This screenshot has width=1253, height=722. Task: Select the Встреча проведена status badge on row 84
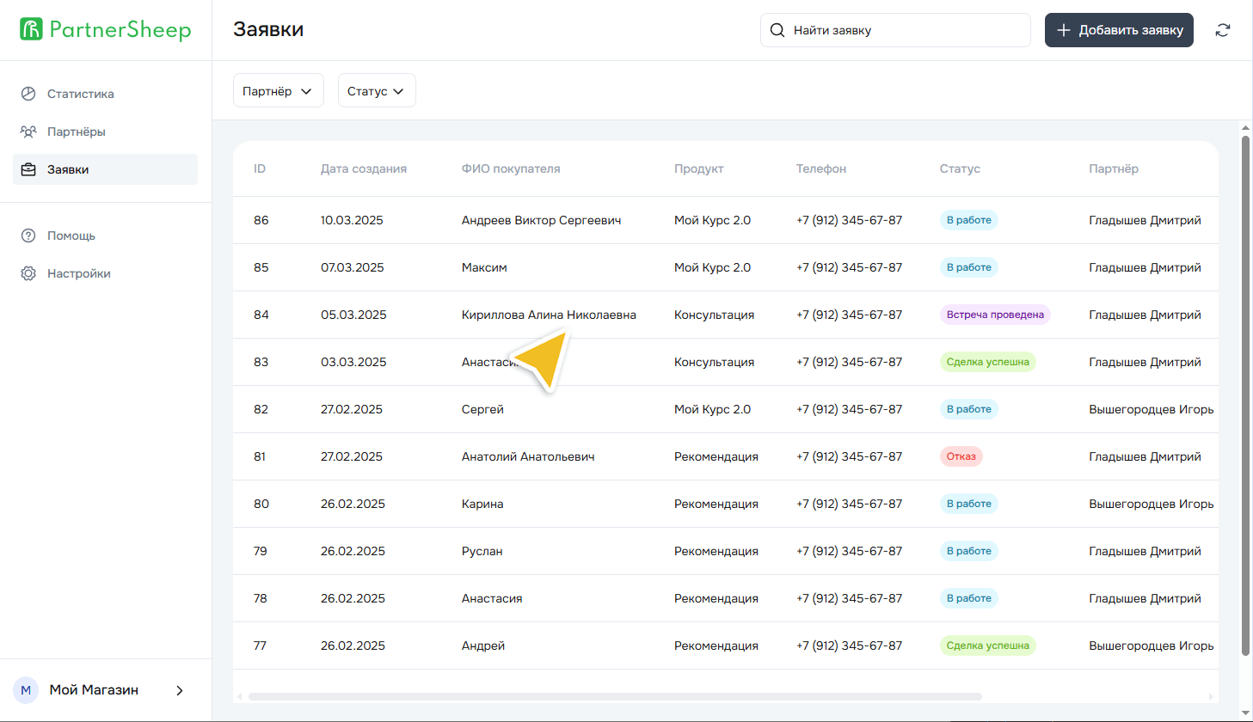(995, 314)
